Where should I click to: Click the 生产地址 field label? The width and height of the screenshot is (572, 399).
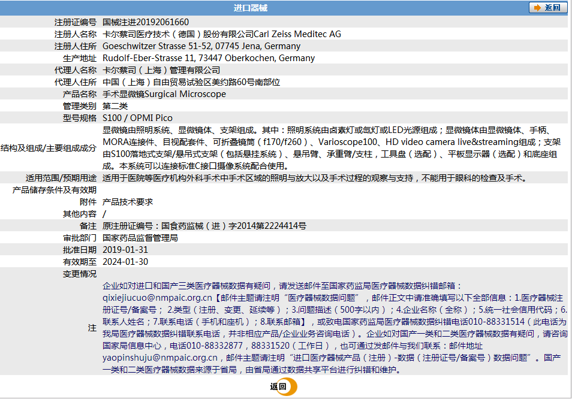click(x=80, y=58)
